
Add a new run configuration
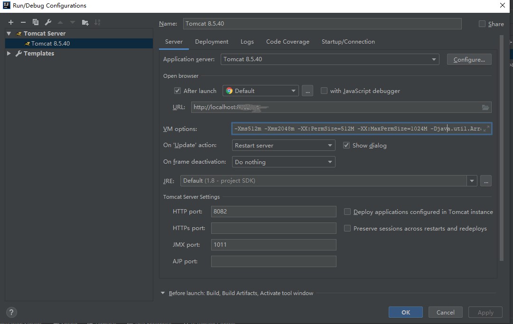[x=11, y=22]
